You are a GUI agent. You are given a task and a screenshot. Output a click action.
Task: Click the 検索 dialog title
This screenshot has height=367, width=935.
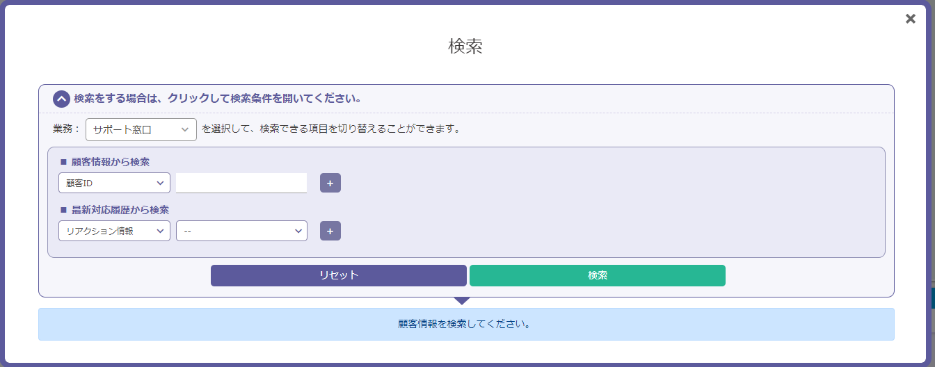tap(465, 47)
